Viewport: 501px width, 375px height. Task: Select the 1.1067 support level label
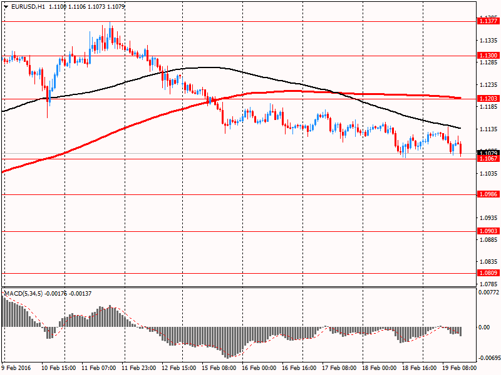[x=488, y=159]
